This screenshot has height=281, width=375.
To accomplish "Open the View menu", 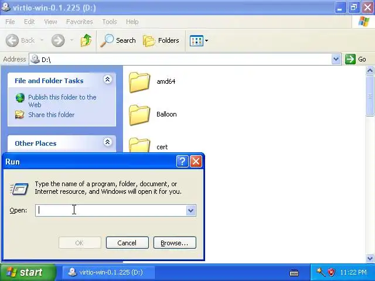I will tap(50, 22).
